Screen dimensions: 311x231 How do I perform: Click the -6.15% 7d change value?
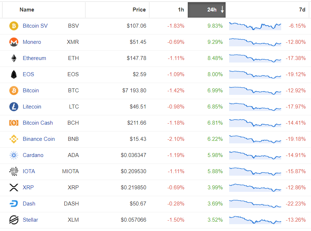tap(297, 26)
